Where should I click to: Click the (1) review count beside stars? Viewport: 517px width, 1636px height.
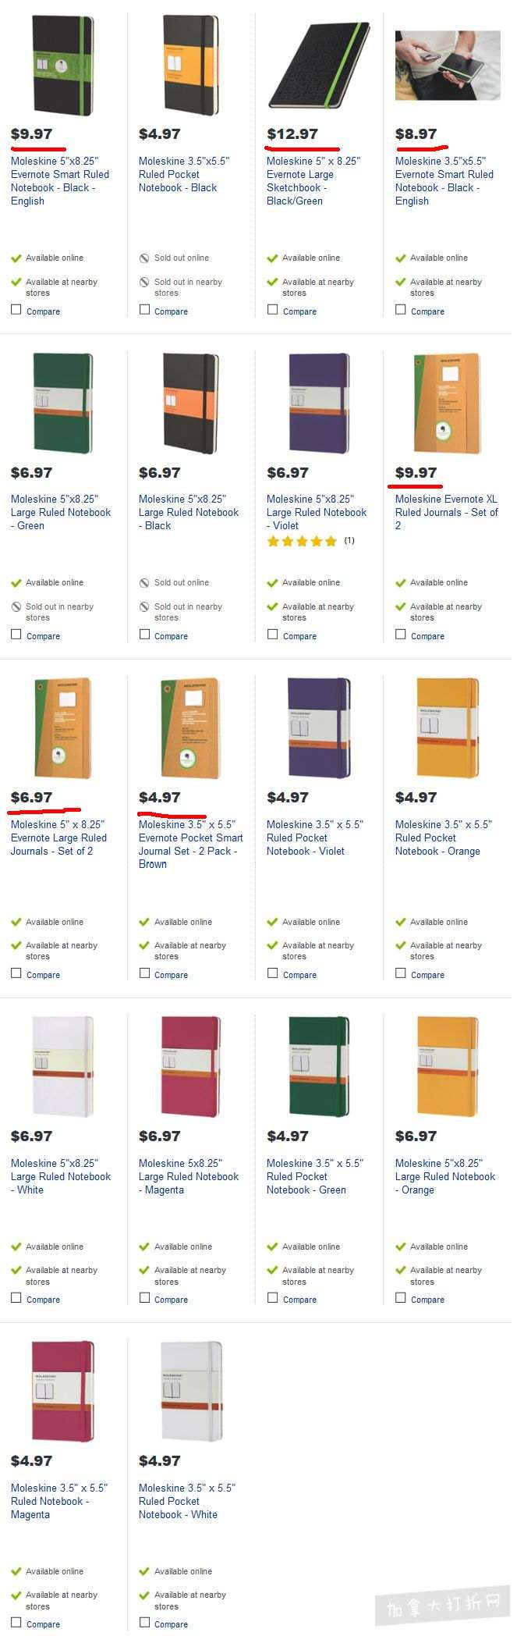pyautogui.click(x=349, y=540)
